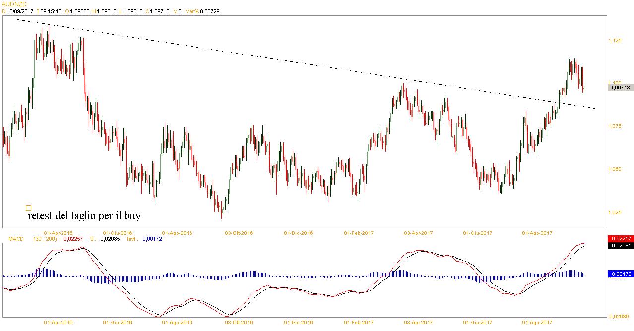The width and height of the screenshot is (634, 331).
Task: Click the grey current price label 1,09718
Action: point(619,87)
